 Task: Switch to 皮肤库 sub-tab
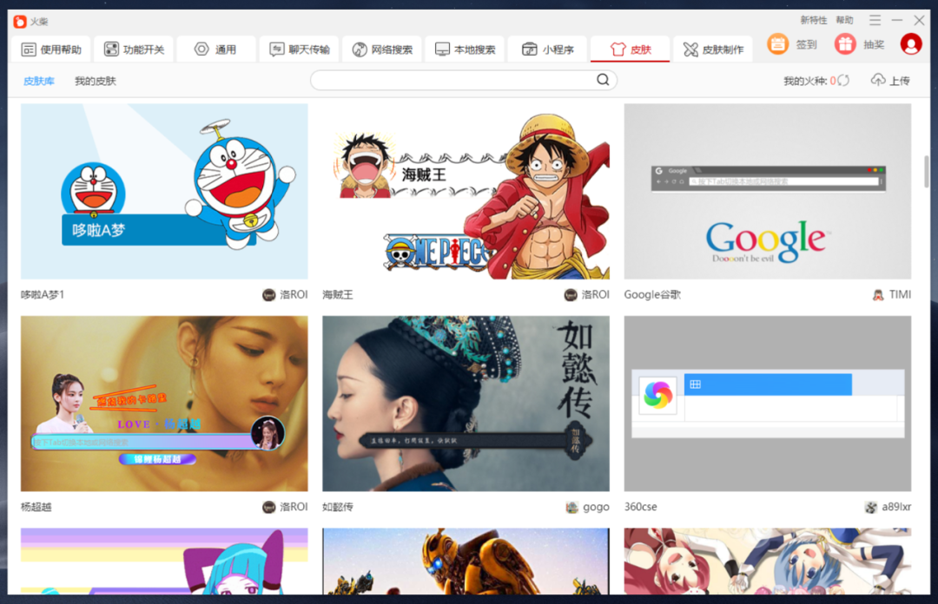tap(39, 81)
